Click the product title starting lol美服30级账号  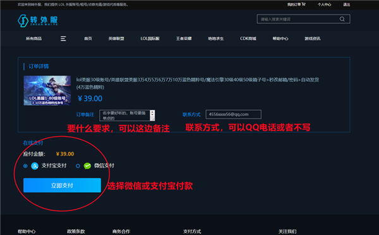click(198, 83)
